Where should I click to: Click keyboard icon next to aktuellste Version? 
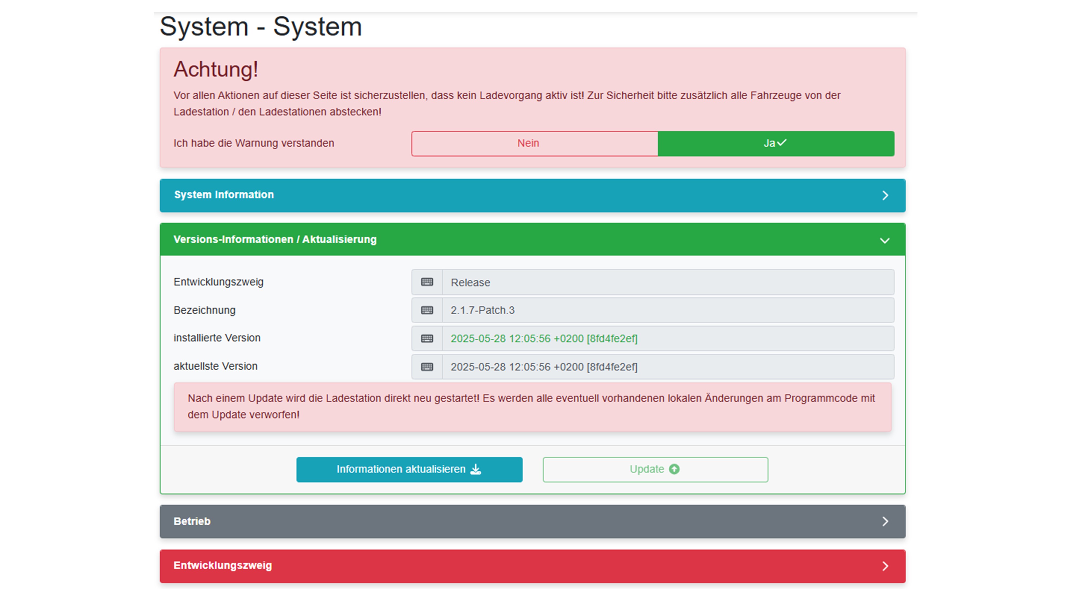pos(427,367)
